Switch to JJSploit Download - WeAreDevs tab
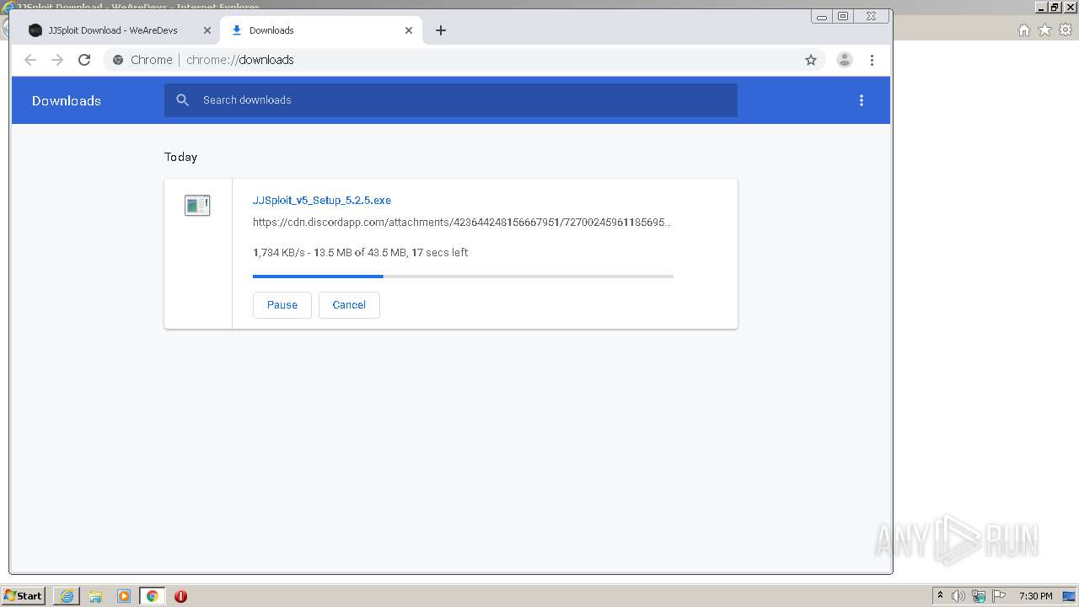The height and width of the screenshot is (607, 1079). click(112, 30)
